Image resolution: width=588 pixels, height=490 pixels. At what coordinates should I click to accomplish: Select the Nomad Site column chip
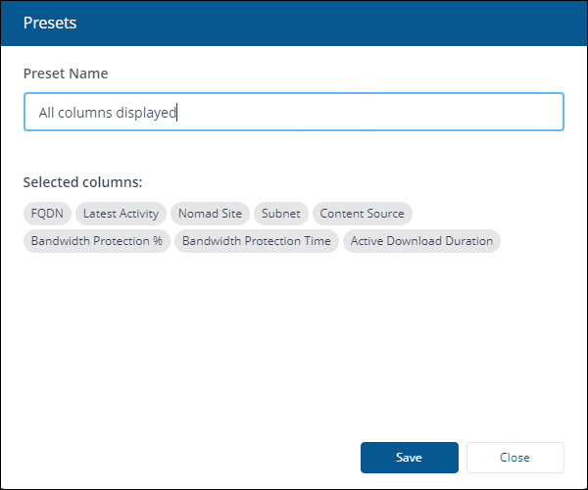pyautogui.click(x=210, y=214)
